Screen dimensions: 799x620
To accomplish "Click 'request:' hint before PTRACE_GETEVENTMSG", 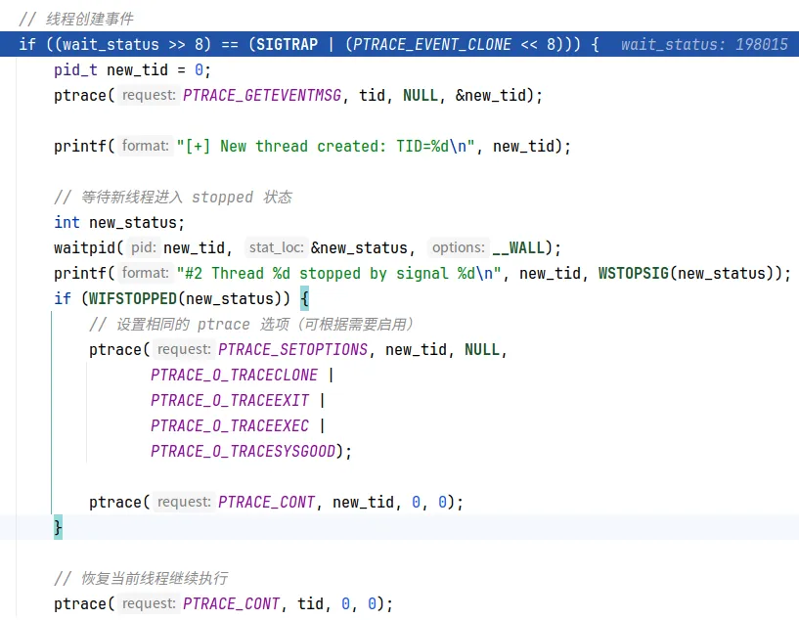I will (x=149, y=95).
